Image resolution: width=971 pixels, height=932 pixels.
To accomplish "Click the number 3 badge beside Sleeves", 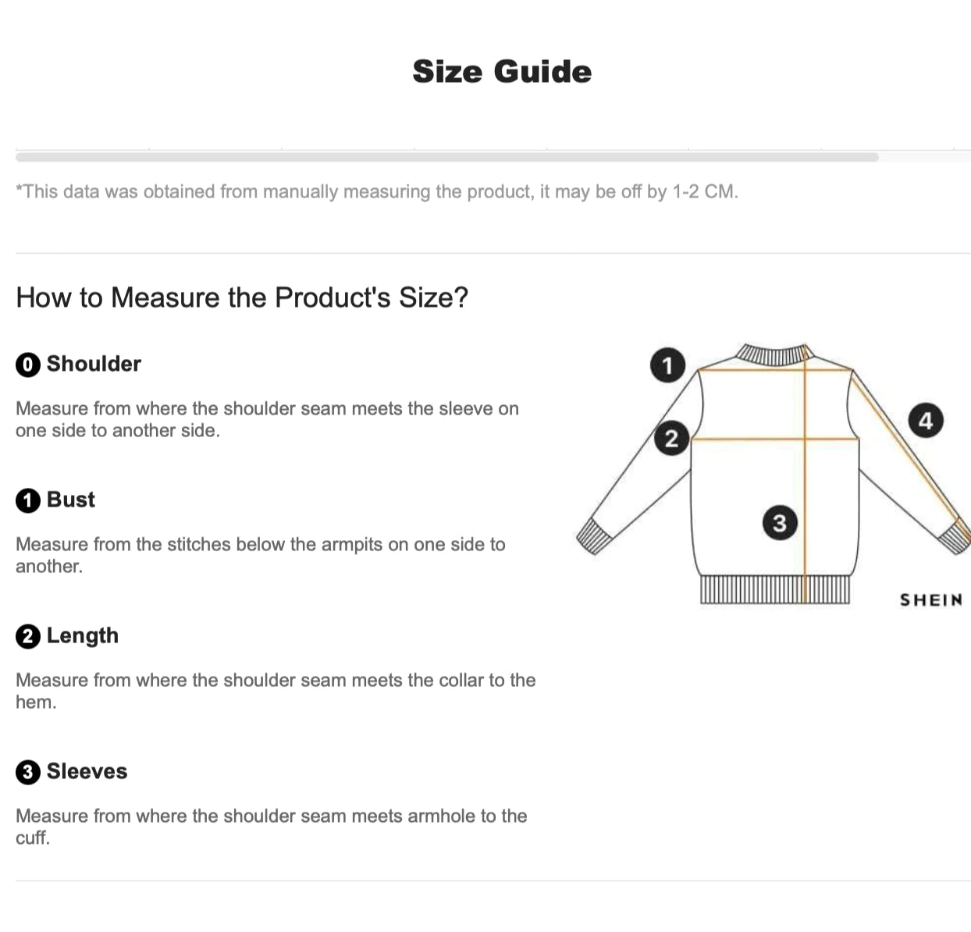I will 27,772.
